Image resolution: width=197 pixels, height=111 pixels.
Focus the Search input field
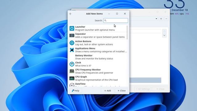tap(116, 20)
